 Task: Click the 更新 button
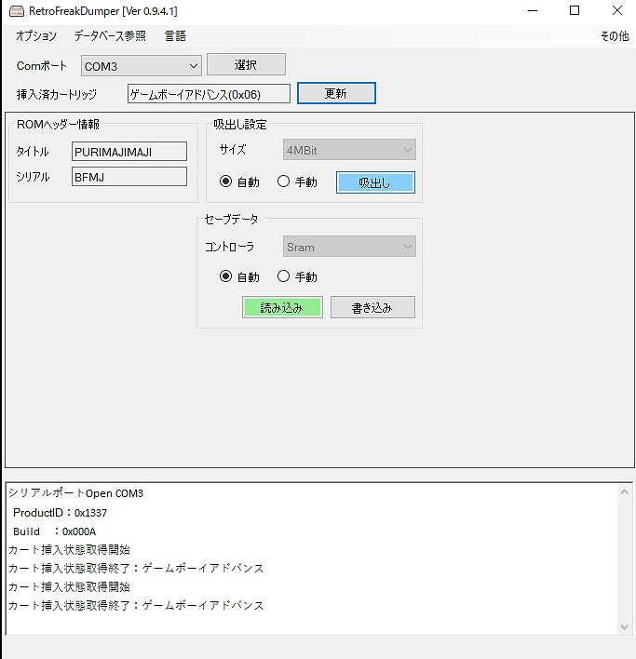pos(336,93)
